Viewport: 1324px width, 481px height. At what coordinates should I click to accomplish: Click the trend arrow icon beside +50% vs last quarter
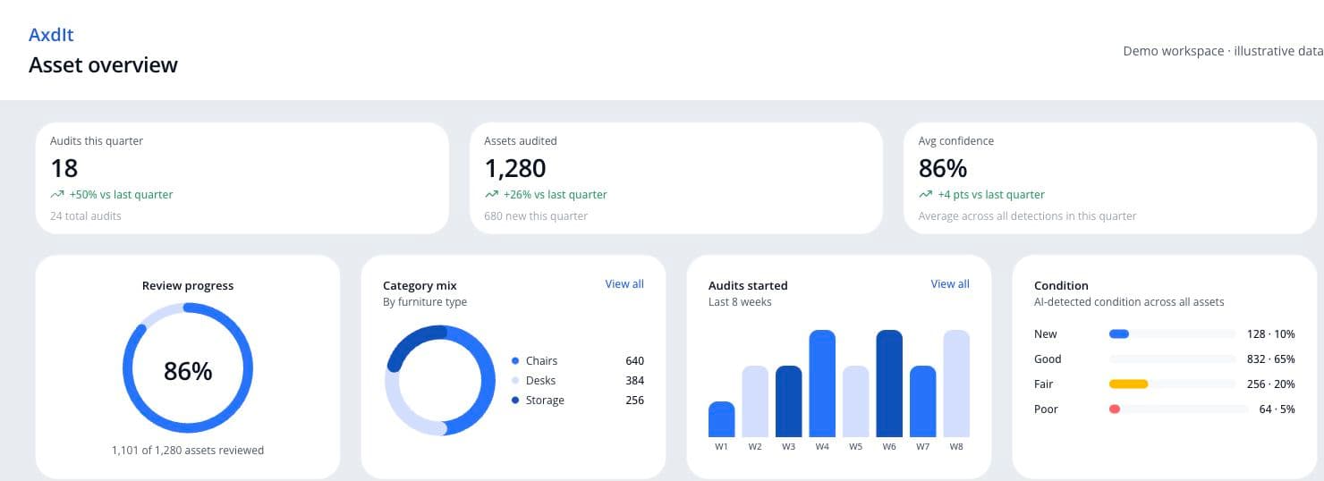tap(57, 194)
